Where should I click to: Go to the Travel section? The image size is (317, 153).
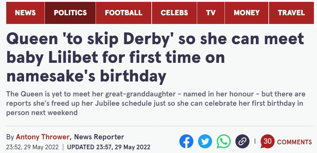291,13
